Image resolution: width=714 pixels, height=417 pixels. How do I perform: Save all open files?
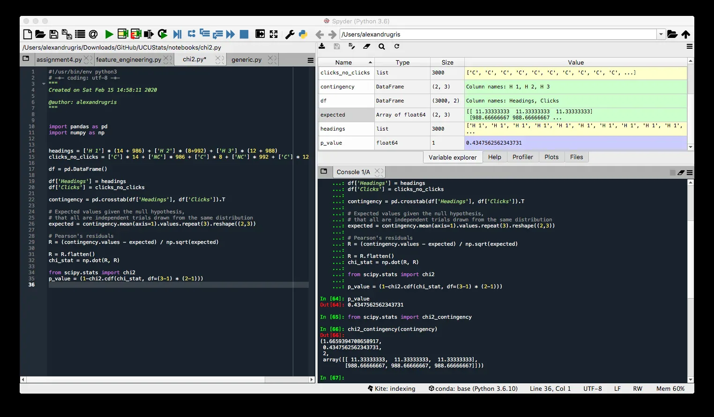tap(67, 34)
